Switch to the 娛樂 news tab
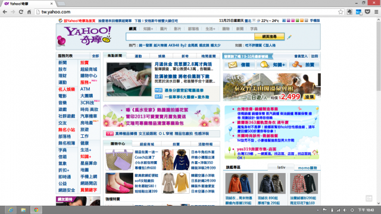The height and width of the screenshot is (214, 381). pos(161,56)
